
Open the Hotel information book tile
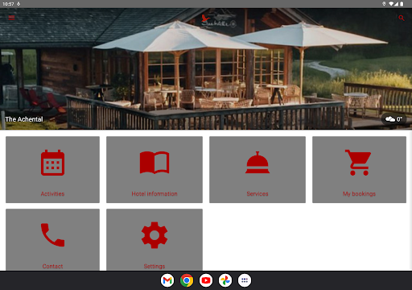point(154,169)
